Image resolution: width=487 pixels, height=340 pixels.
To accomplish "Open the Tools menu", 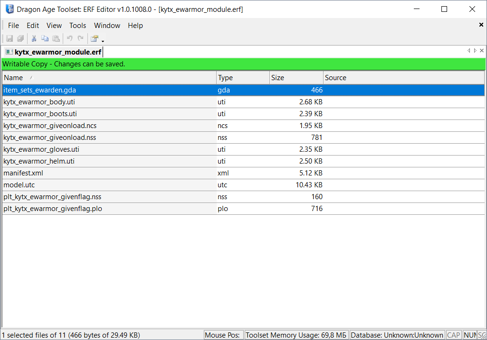I will (77, 26).
